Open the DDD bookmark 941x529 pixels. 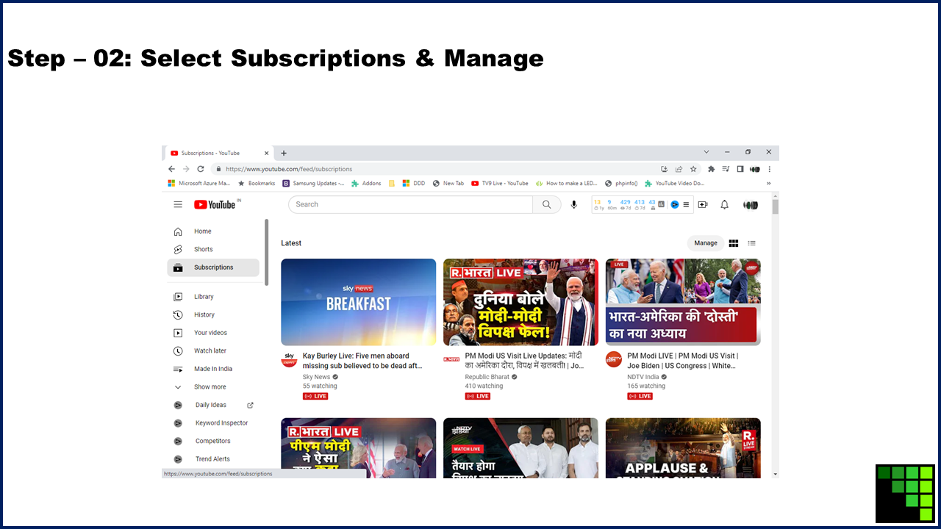(414, 184)
